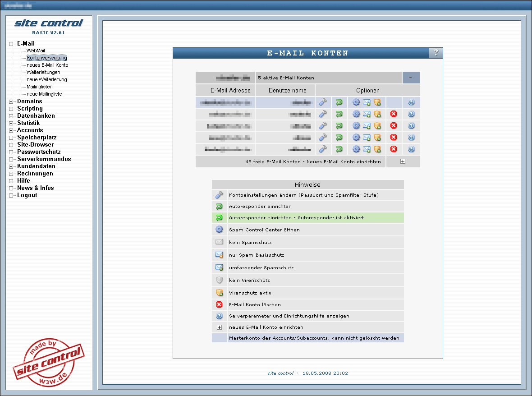Click Logout in the sidebar

(x=27, y=195)
